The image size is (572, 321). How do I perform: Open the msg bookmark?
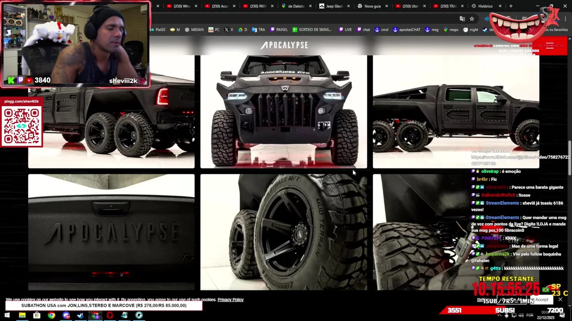click(x=432, y=30)
